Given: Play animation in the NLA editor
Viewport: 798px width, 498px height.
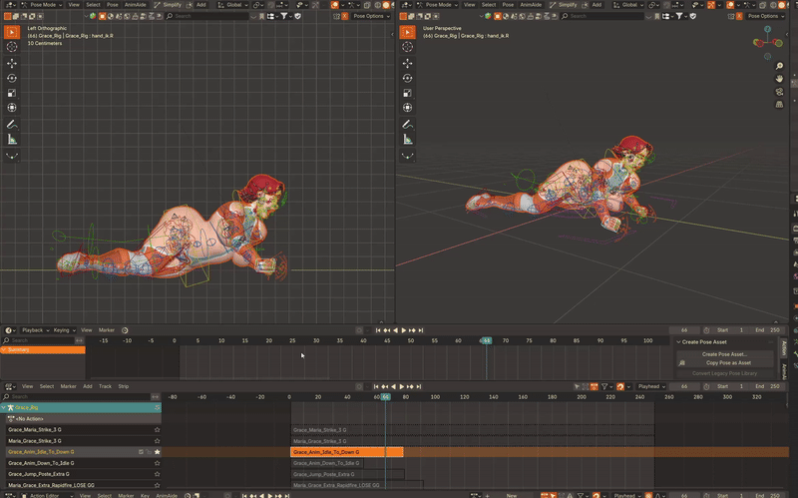Looking at the screenshot, I should click(x=402, y=386).
